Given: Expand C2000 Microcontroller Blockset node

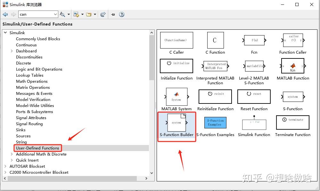Looking at the screenshot, I should click(x=5, y=172).
